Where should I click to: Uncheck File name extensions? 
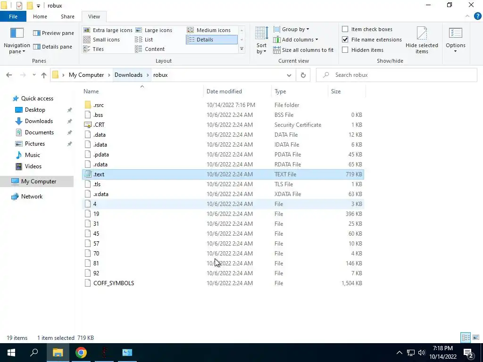click(372, 40)
